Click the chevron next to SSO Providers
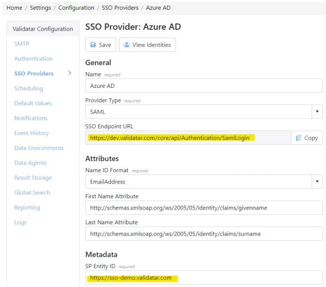This screenshot has width=326, height=287. [x=70, y=73]
